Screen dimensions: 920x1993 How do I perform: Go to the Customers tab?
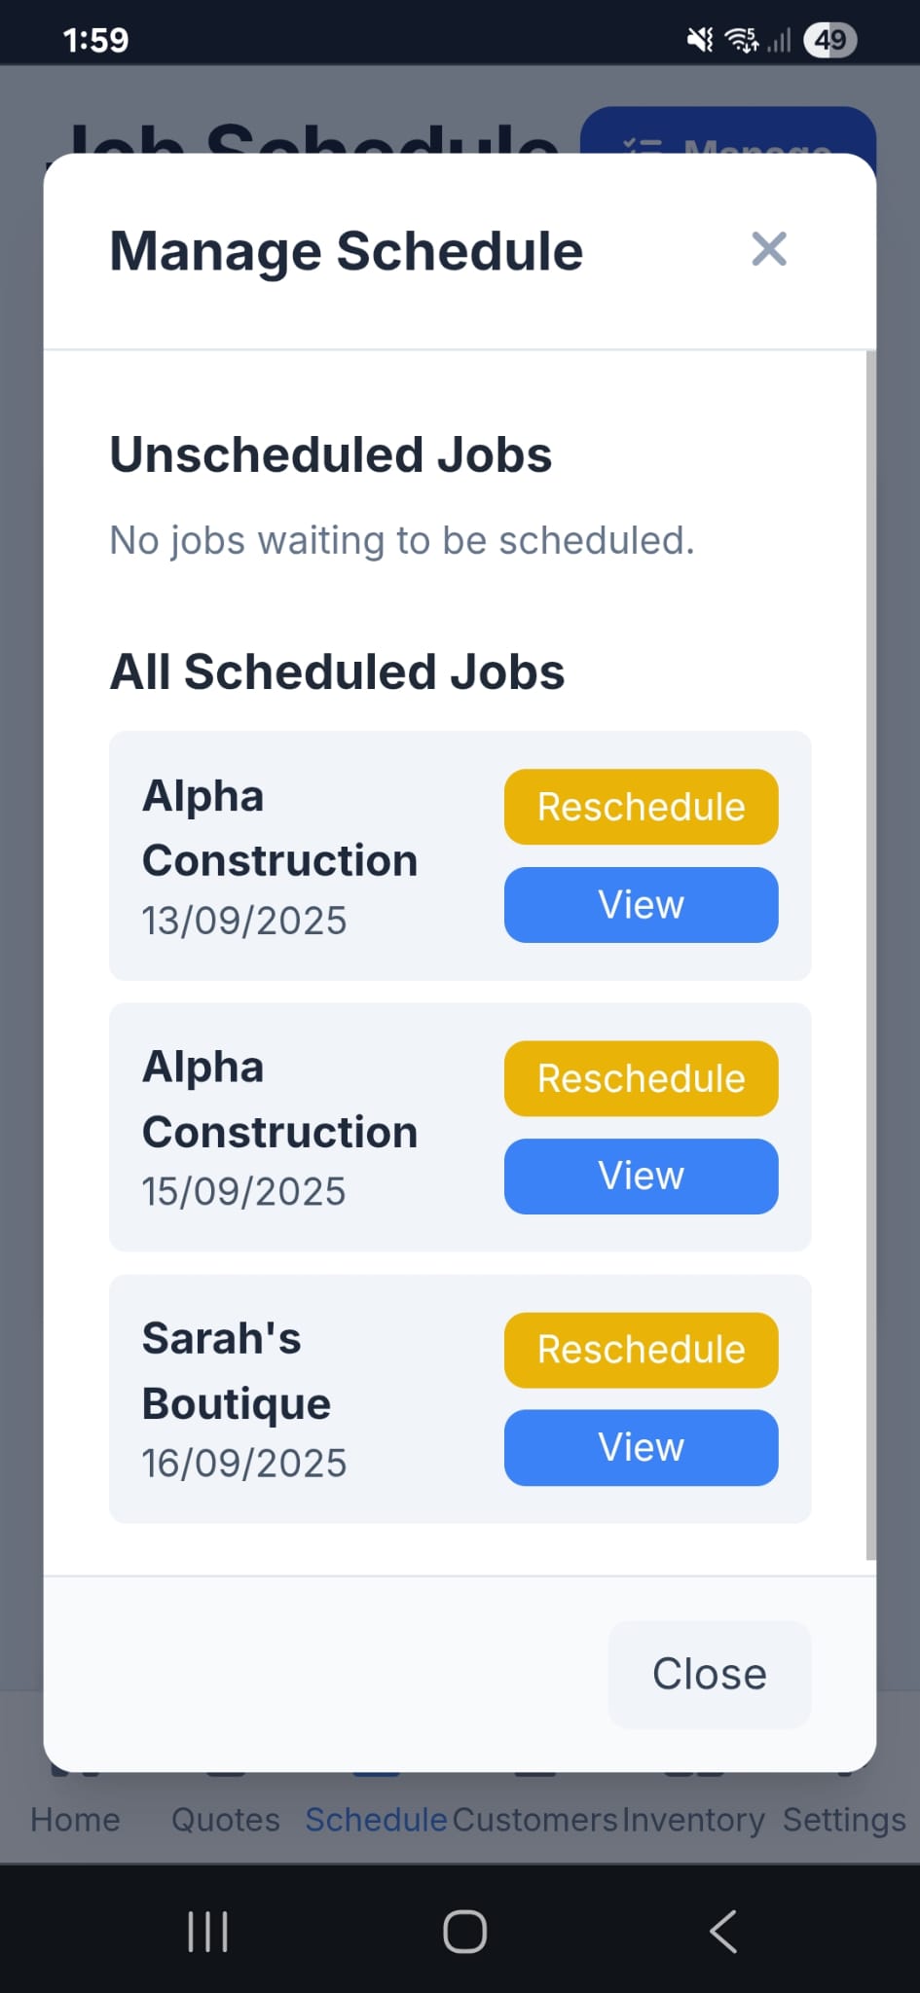[534, 1819]
